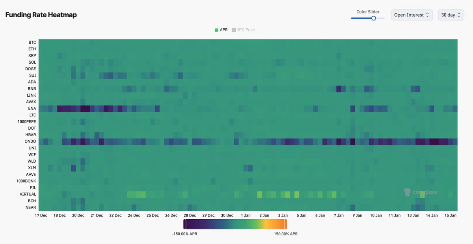The image size is (473, 244).
Task: Click the 21 Dec date label
Action: point(97,215)
